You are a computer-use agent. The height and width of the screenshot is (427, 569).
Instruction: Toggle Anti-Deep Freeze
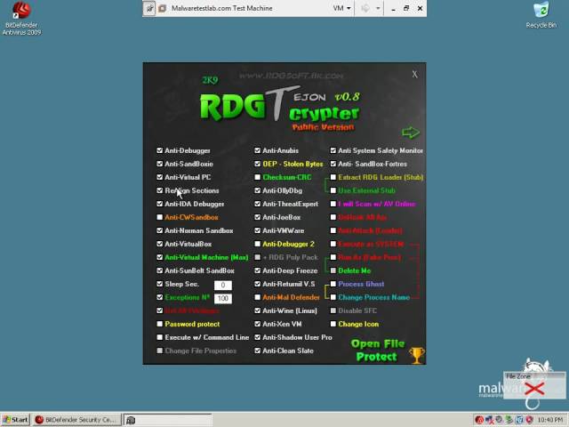pyautogui.click(x=257, y=270)
